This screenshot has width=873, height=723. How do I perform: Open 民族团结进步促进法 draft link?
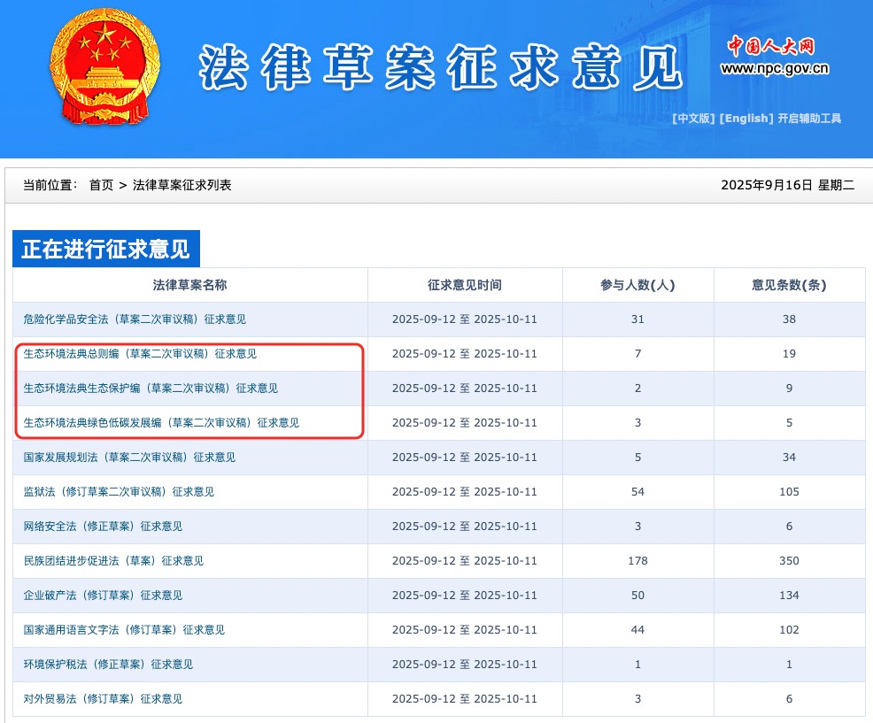pos(113,561)
